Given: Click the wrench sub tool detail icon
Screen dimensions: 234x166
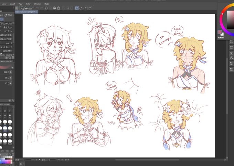Looking at the screenshot, I should (13, 100).
